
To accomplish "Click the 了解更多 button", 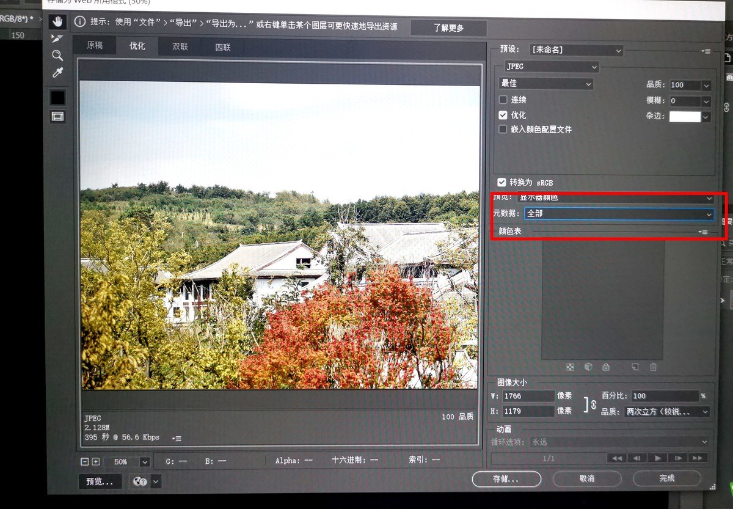I will 448,28.
